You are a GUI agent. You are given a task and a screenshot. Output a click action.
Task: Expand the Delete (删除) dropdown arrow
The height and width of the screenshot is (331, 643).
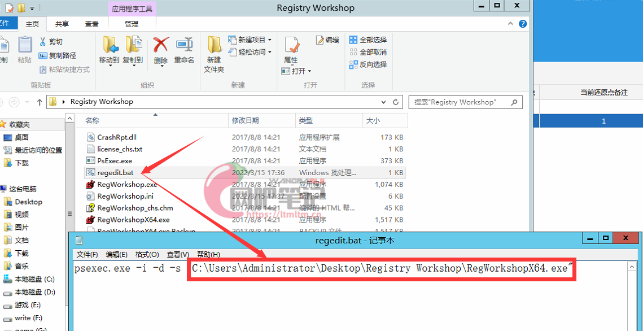click(161, 66)
